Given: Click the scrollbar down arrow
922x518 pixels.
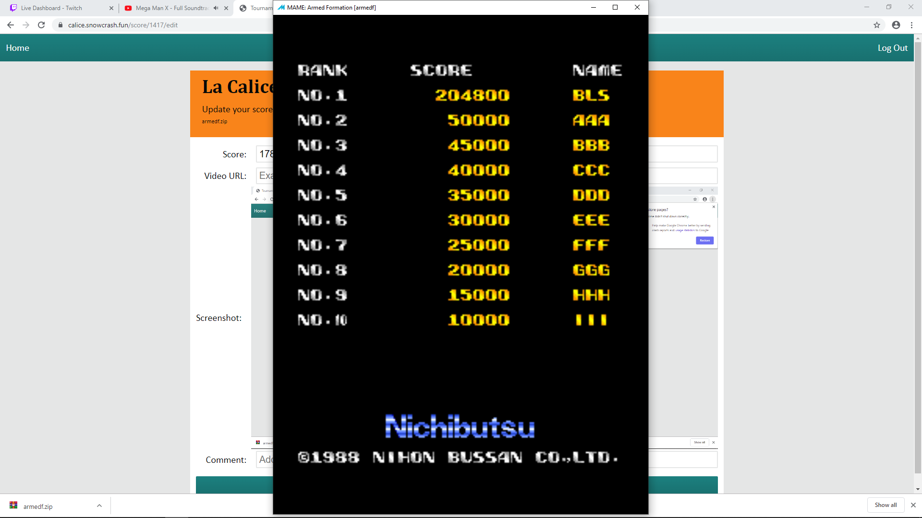Looking at the screenshot, I should (918, 489).
